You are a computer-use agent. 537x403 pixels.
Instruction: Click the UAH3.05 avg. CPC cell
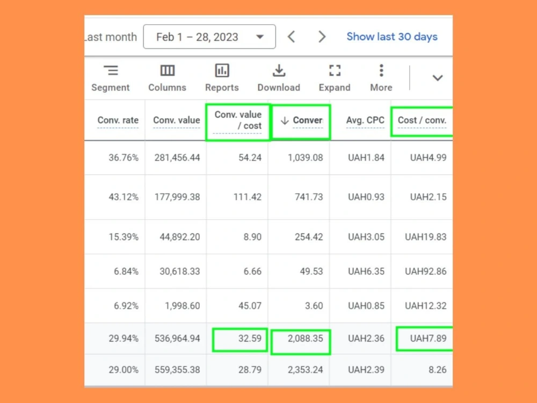tap(366, 237)
